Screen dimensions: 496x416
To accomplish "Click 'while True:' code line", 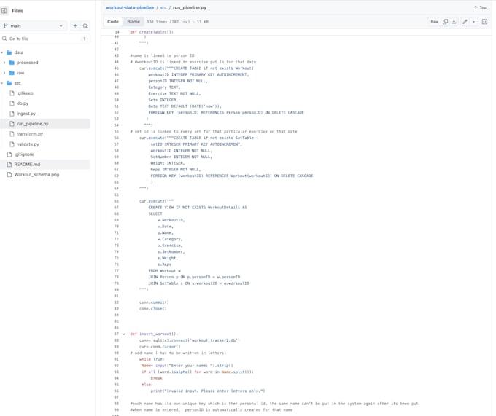I will [152, 359].
